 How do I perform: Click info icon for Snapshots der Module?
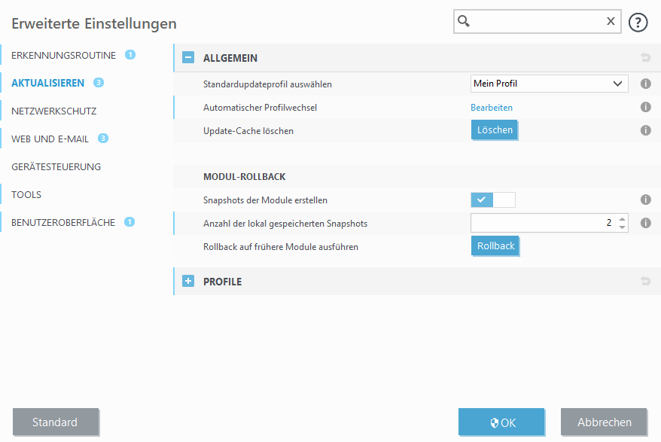645,200
